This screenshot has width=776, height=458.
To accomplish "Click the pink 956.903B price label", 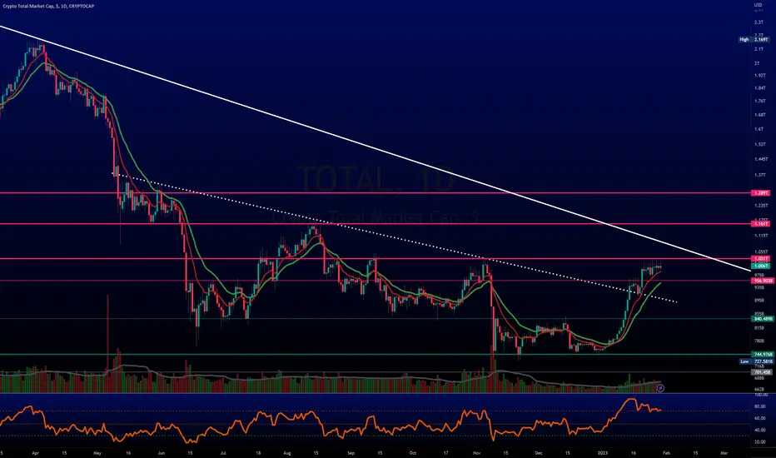I will [x=762, y=281].
